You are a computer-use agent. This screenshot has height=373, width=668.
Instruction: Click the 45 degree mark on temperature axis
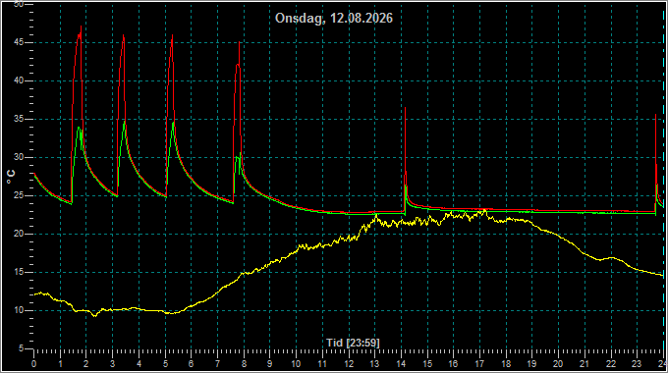click(x=19, y=42)
